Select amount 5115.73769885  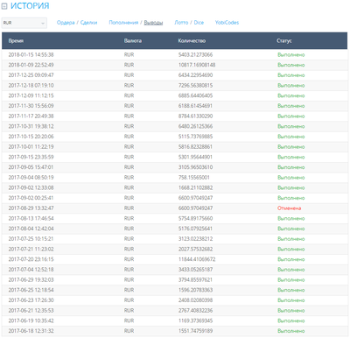click(x=195, y=137)
